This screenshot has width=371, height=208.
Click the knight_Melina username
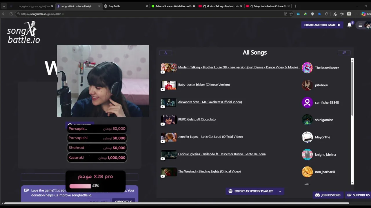point(325,155)
